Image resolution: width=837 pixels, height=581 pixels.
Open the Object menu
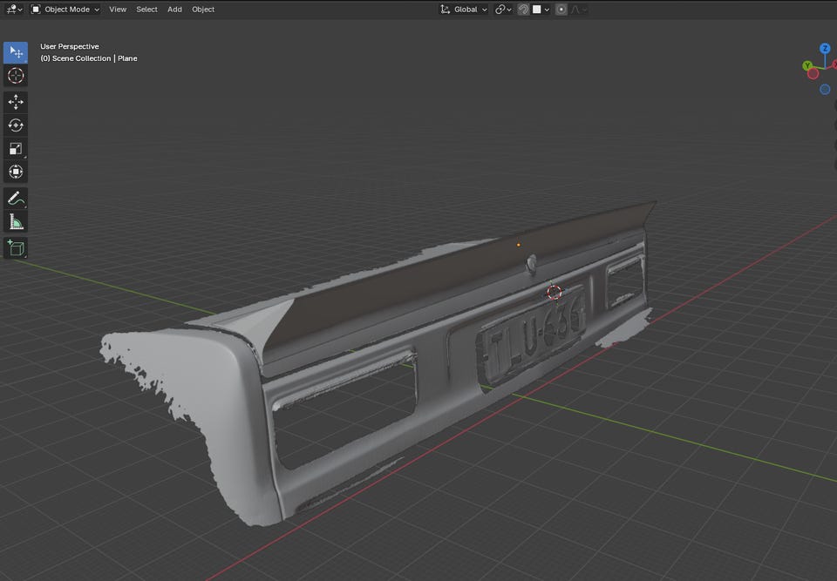[203, 9]
